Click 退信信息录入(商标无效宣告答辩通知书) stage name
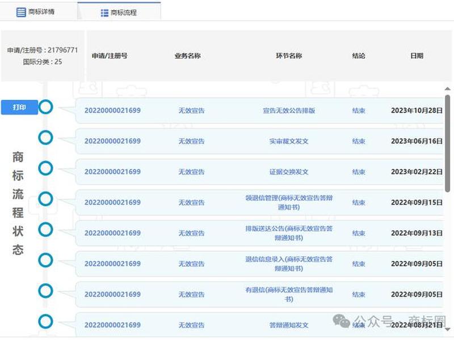454x340 pixels. [x=289, y=263]
